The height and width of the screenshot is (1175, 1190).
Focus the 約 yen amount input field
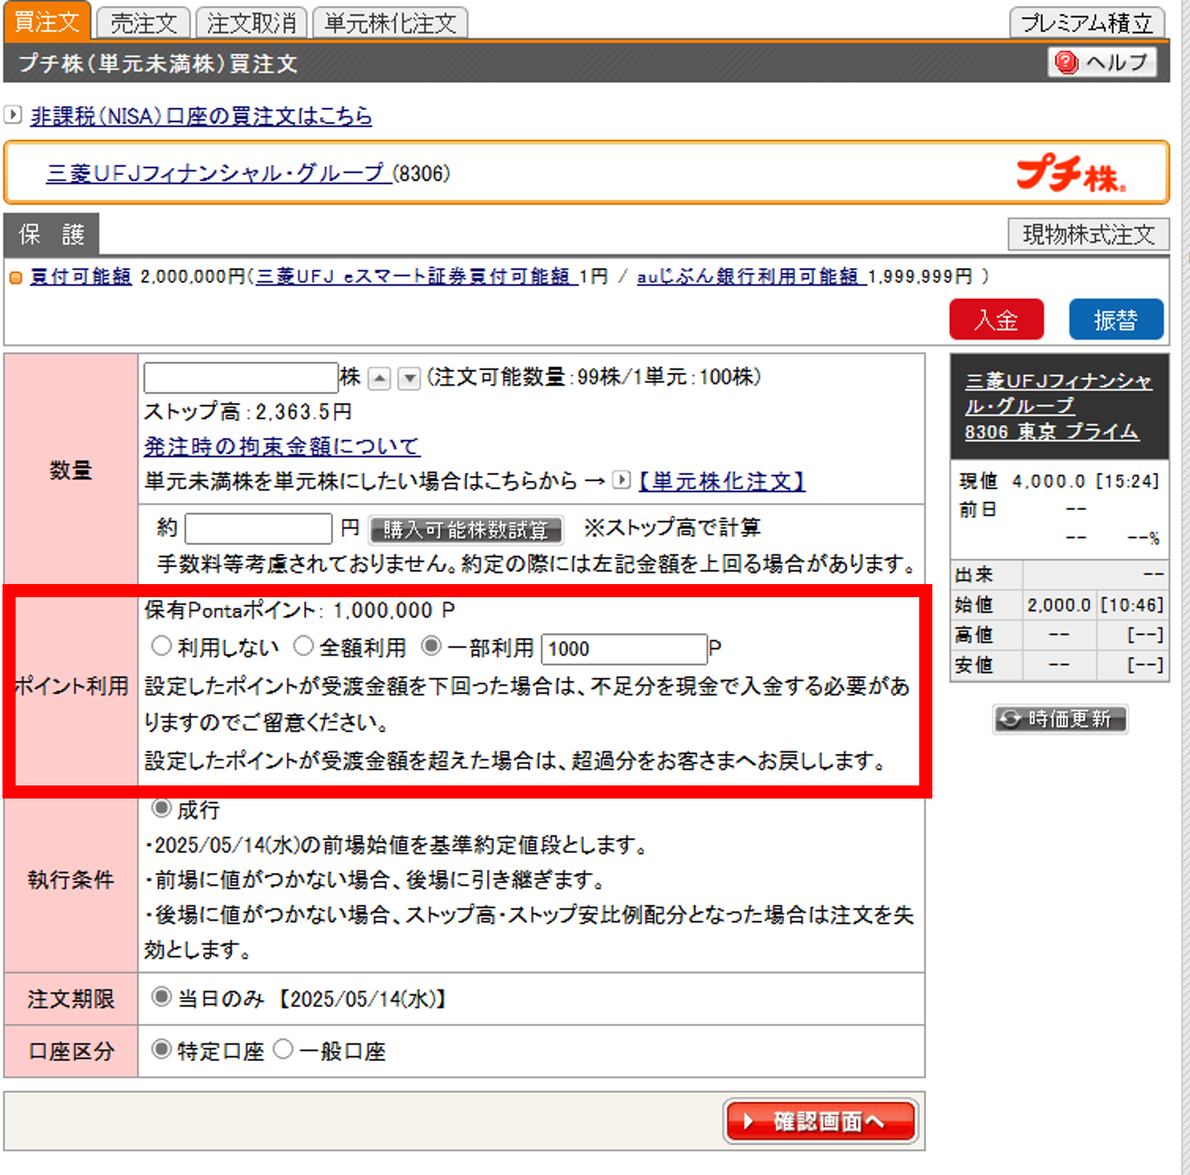(258, 528)
